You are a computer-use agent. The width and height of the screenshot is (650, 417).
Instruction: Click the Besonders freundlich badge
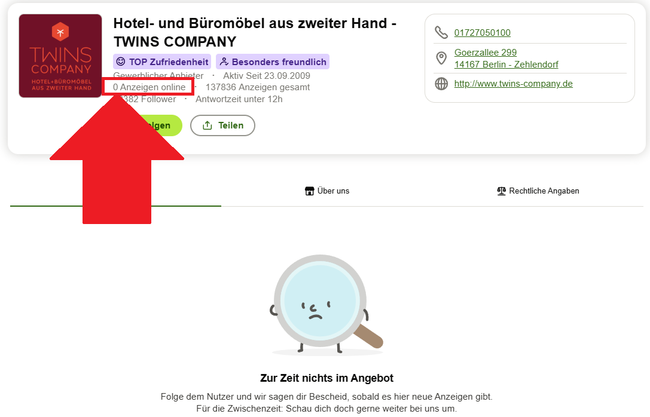pos(273,62)
